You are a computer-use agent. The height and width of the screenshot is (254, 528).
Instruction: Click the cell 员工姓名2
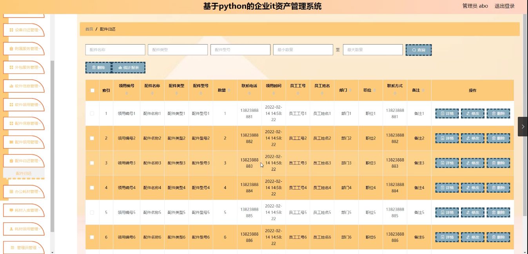(322, 138)
